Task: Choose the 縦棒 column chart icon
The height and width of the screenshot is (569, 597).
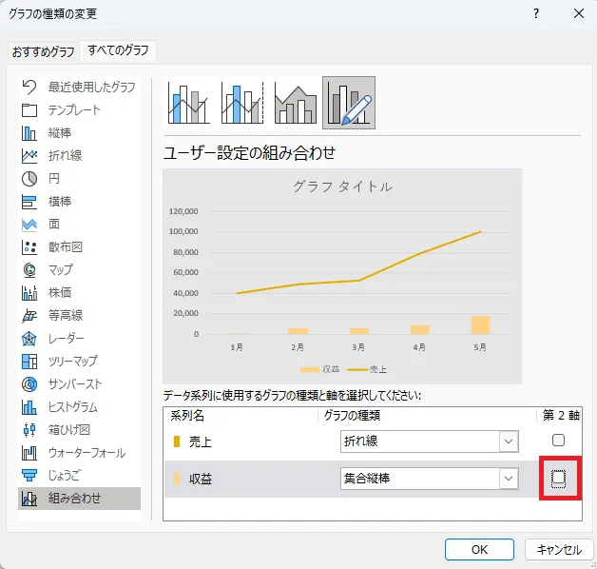Action: coord(29,133)
